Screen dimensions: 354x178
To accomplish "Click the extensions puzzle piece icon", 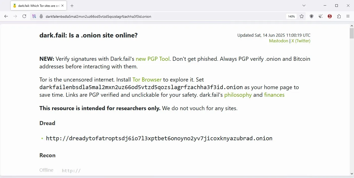I will tap(339, 16).
